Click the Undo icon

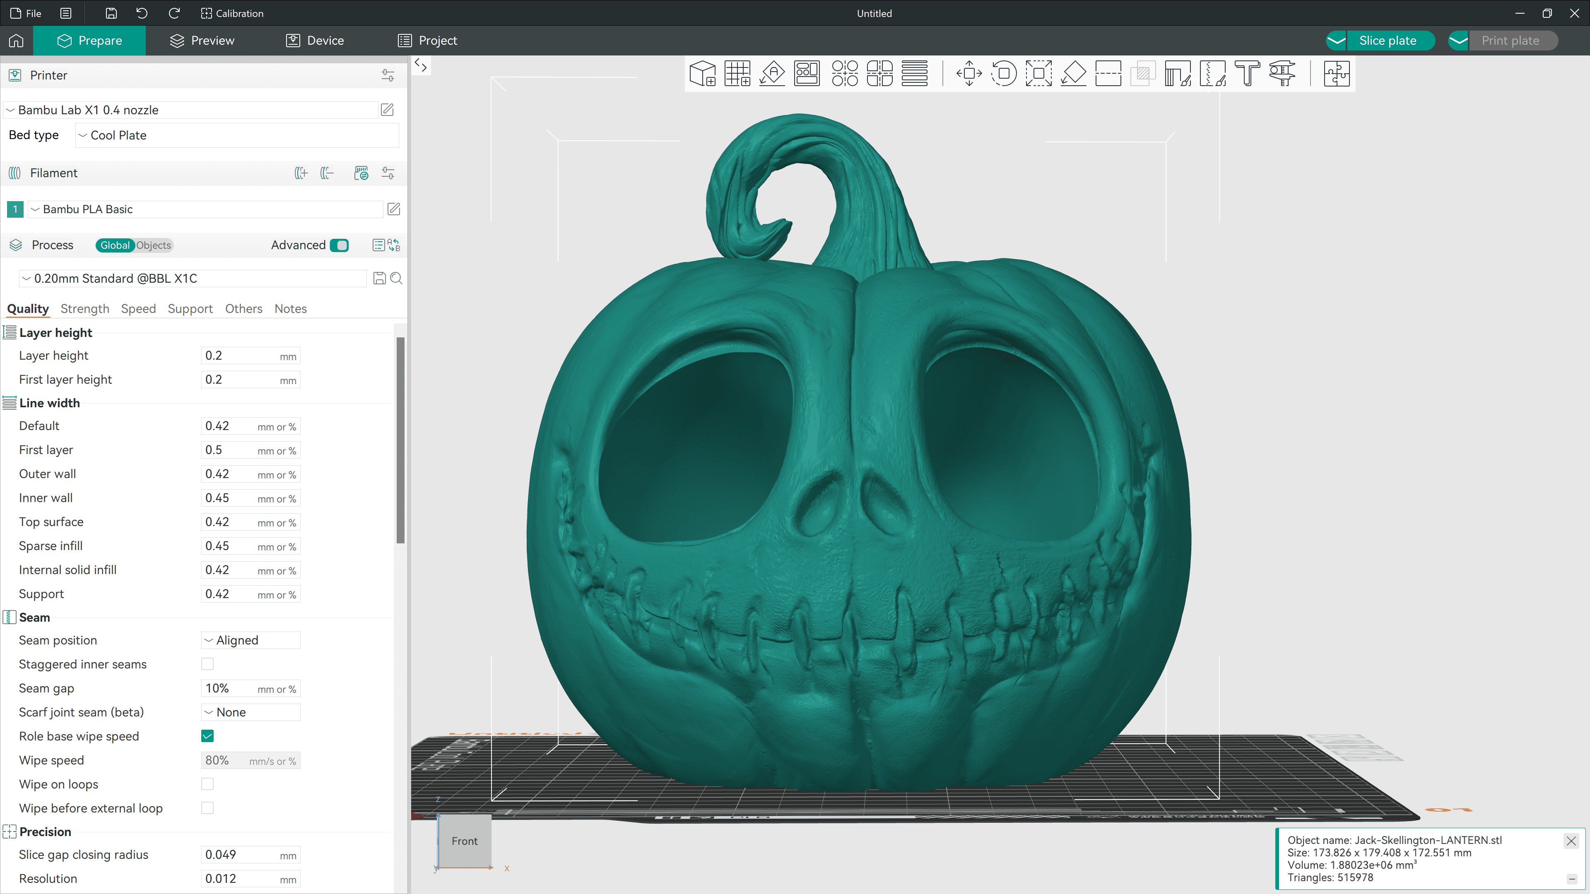[142, 13]
